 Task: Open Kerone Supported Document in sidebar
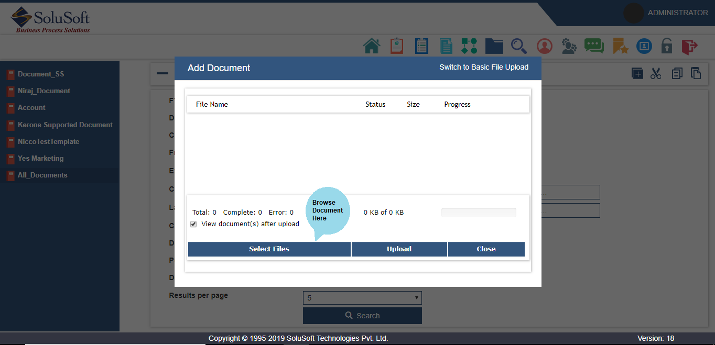coord(65,125)
